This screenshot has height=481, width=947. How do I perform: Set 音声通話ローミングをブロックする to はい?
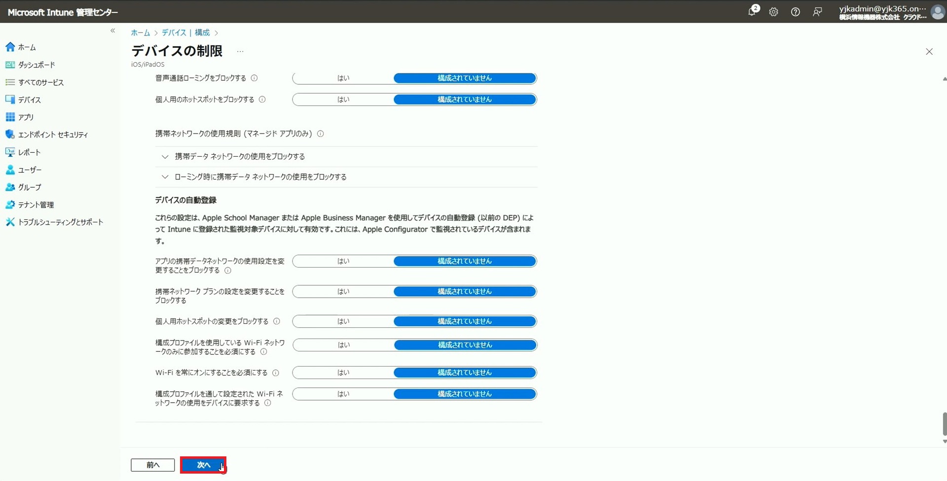point(343,78)
